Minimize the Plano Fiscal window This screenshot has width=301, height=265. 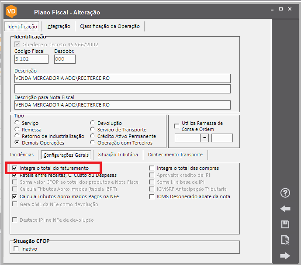pyautogui.click(x=272, y=10)
